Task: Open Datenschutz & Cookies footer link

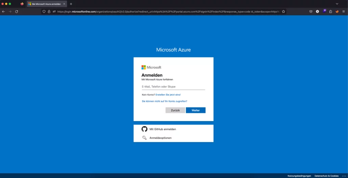Action: coord(327,176)
